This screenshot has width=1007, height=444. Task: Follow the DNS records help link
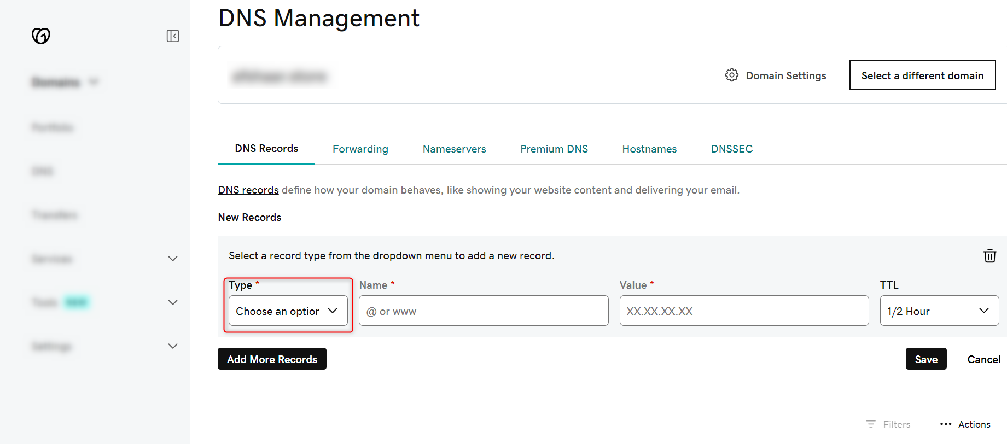point(248,190)
